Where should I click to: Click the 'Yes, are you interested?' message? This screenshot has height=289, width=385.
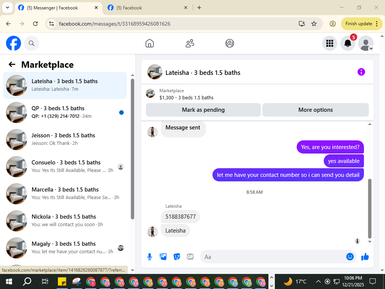[330, 147]
